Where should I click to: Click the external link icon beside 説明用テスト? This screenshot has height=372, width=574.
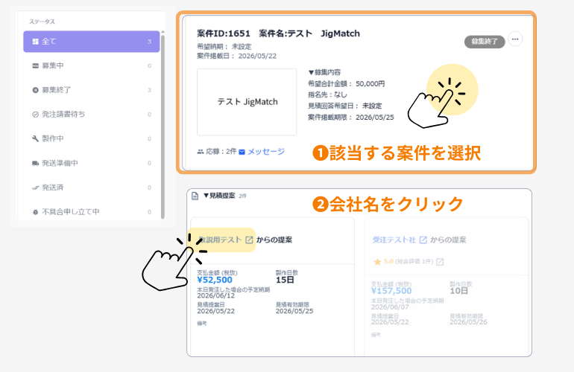[x=249, y=240]
